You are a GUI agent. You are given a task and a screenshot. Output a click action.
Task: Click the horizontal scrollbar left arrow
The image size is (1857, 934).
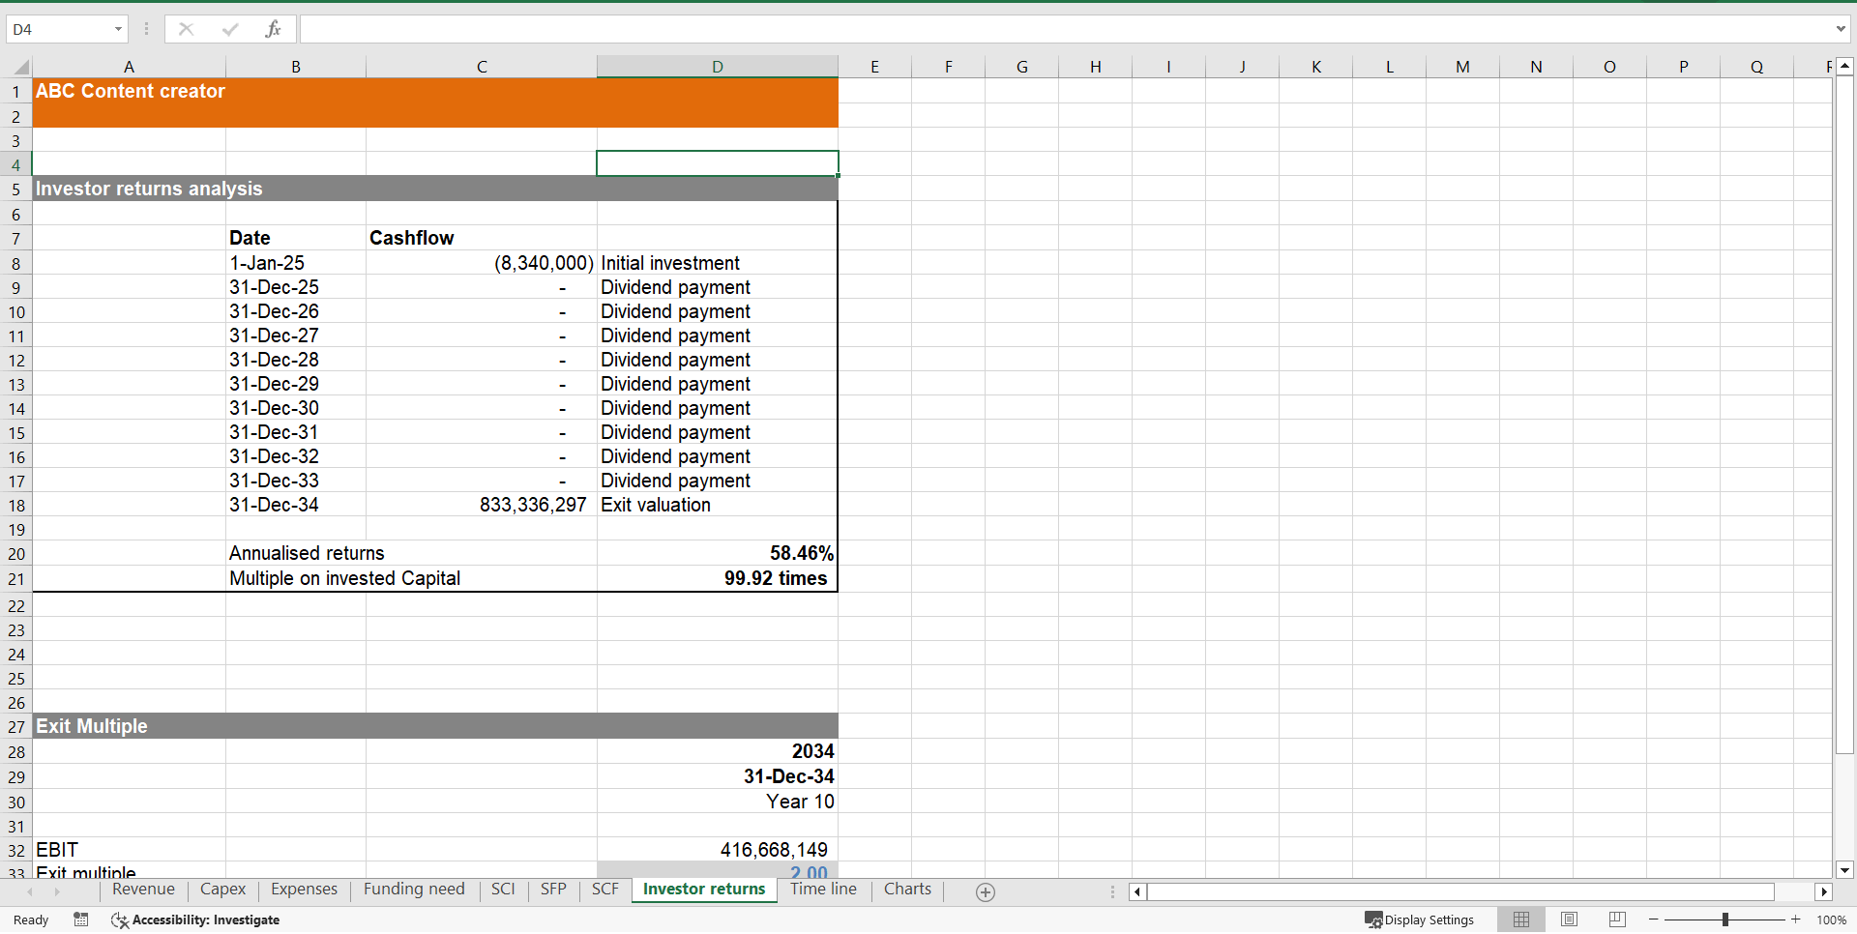[1137, 892]
